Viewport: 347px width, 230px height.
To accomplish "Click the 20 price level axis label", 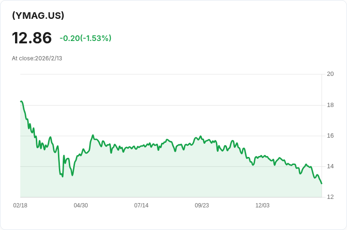I will 330,74.
